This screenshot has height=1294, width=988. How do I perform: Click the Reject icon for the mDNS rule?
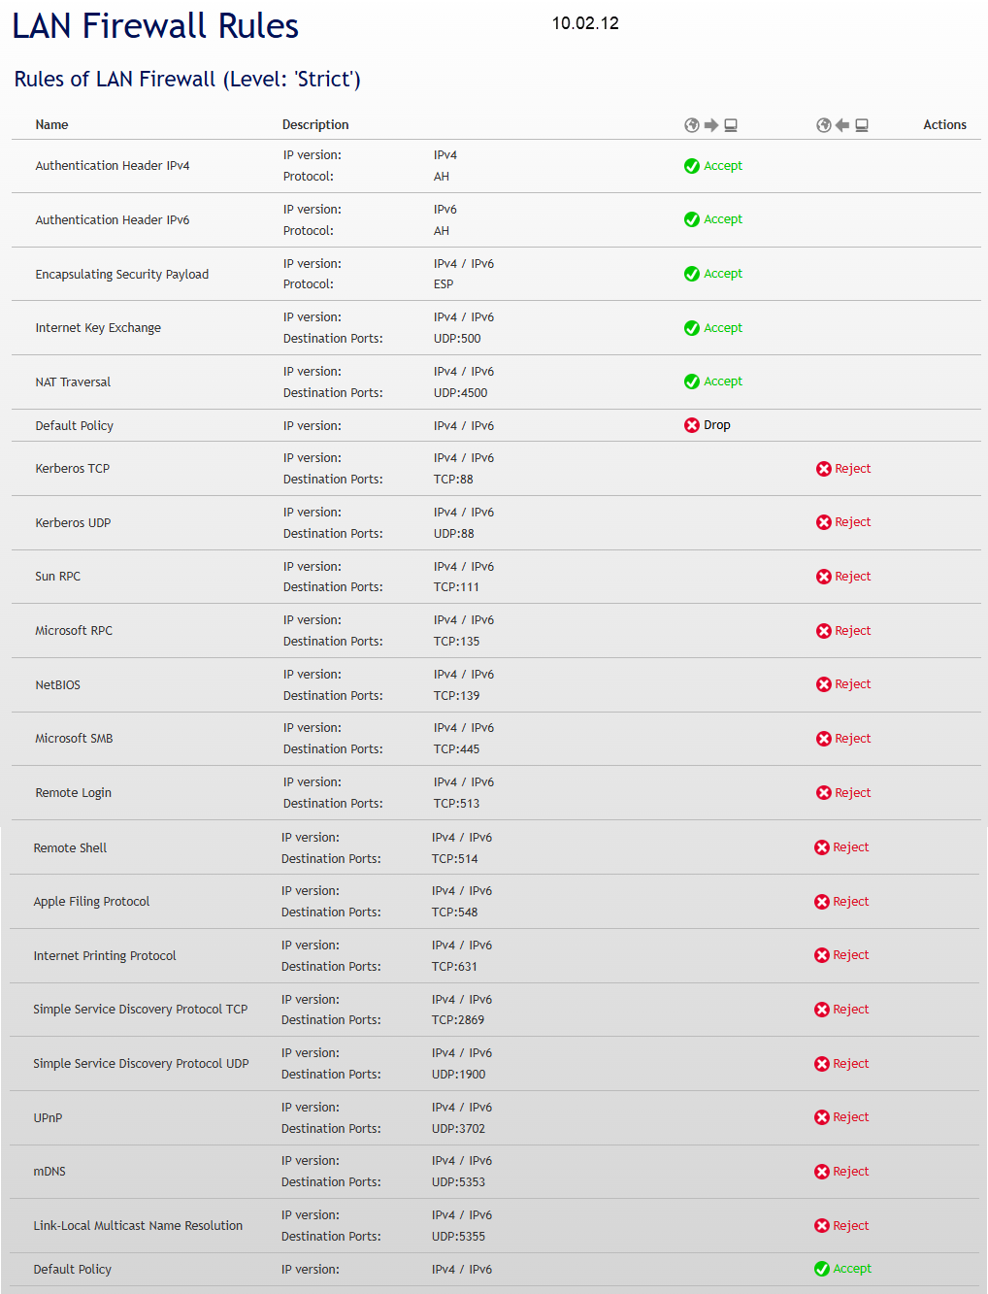[822, 1172]
